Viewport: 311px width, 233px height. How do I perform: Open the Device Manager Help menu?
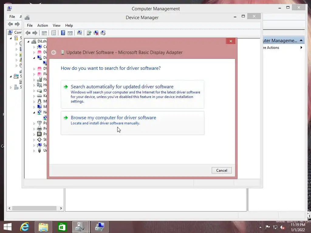point(69,25)
